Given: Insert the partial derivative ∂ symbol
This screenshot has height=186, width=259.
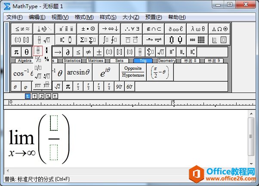Looking at the screenshot, I should 68,52.
